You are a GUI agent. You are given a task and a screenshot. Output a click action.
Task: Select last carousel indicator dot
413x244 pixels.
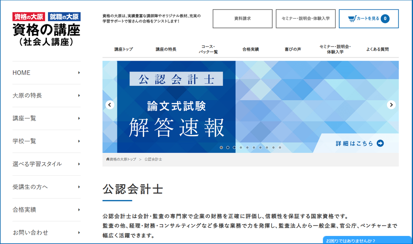click(x=280, y=147)
